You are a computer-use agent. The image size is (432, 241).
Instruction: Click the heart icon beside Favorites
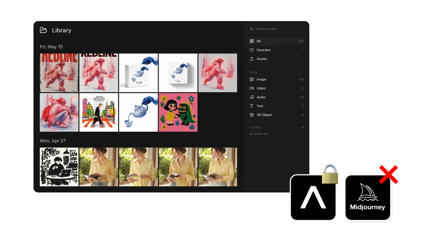pyautogui.click(x=251, y=50)
